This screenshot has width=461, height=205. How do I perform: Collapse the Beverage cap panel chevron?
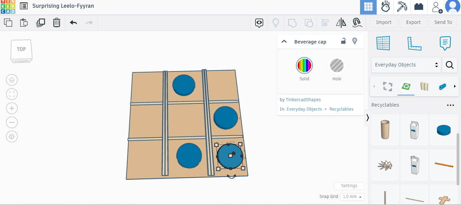click(284, 41)
